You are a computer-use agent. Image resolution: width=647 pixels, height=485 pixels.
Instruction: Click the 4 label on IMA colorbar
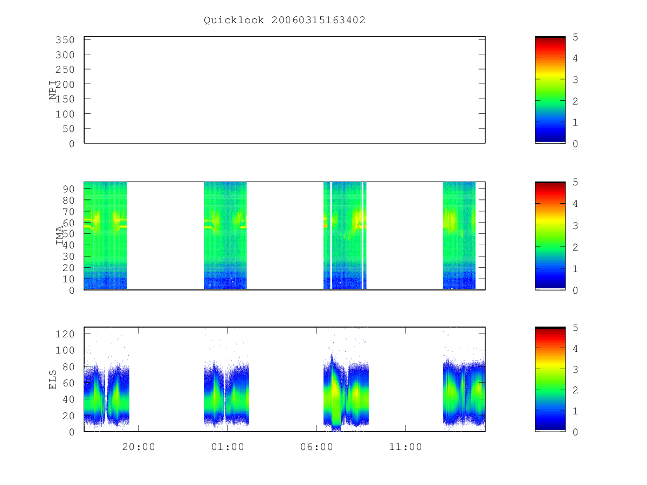pos(576,204)
